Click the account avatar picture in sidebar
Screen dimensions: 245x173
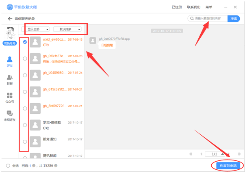coord(10,33)
